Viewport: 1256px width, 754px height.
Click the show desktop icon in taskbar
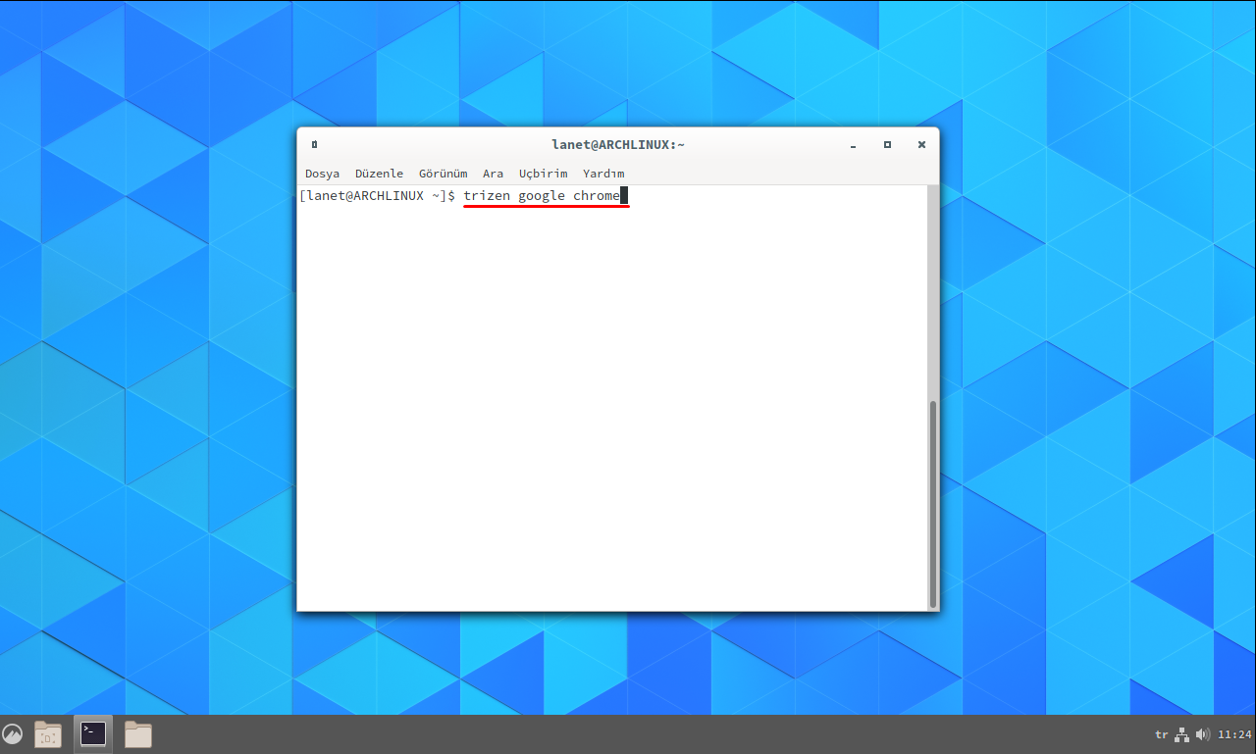pyautogui.click(x=48, y=733)
